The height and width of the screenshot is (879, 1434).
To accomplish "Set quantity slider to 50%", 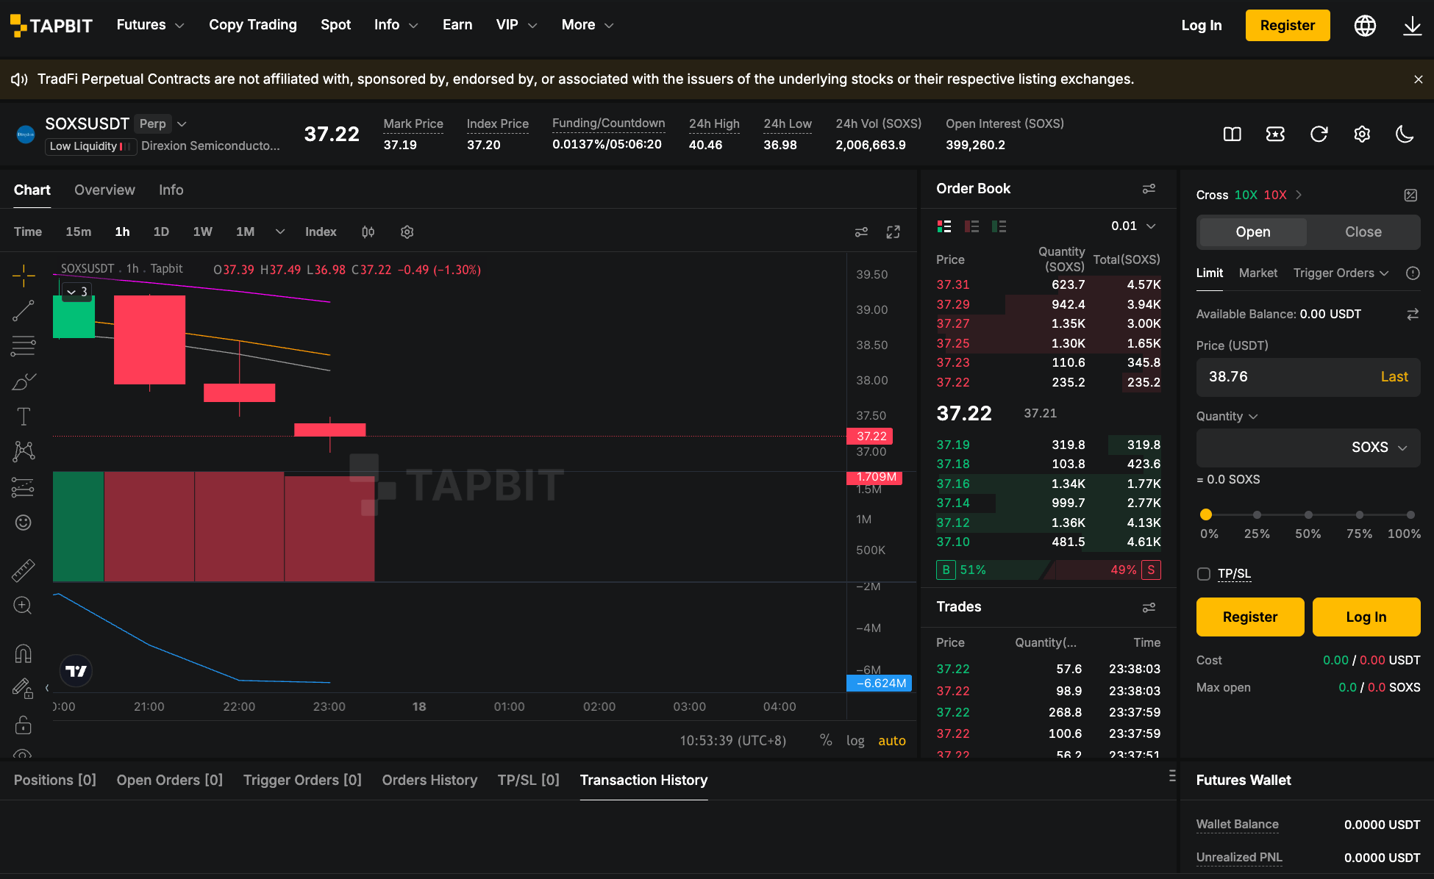I will [1308, 515].
